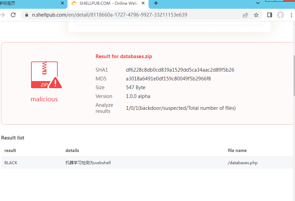Open a new tab with the plus button

click(x=156, y=3)
